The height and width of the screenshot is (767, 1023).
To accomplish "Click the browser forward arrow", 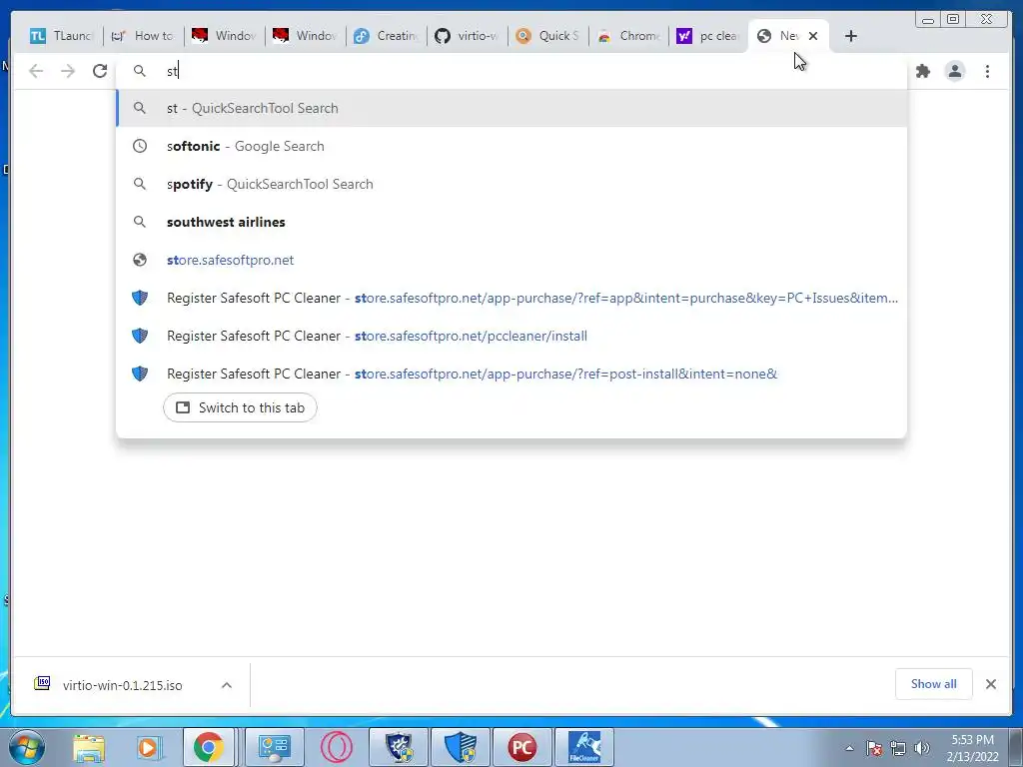I will (68, 71).
